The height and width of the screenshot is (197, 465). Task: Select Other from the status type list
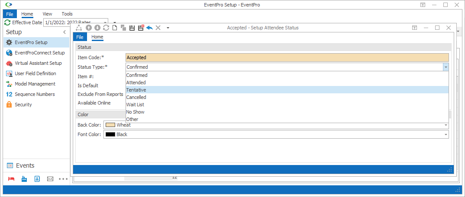tap(287, 119)
